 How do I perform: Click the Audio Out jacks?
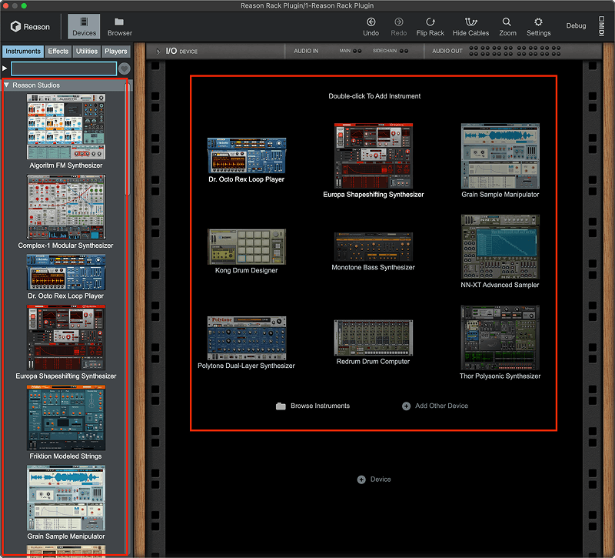point(514,51)
